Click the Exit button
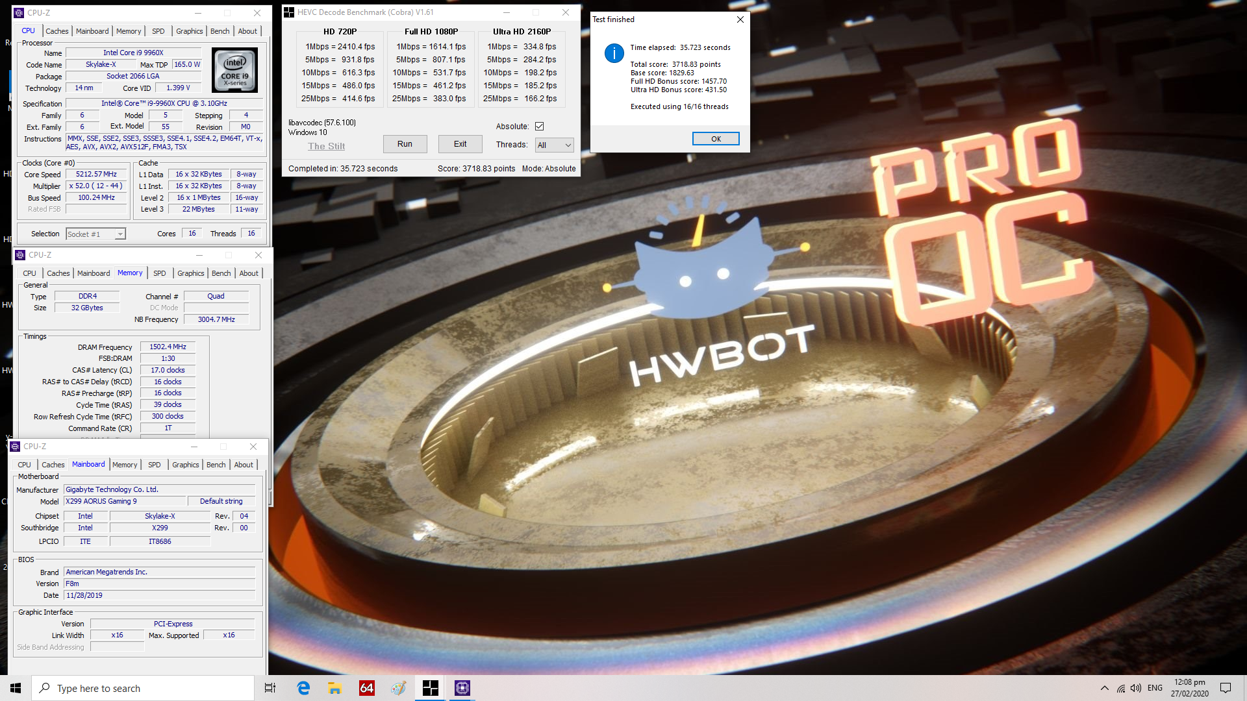The image size is (1247, 701). (x=460, y=144)
